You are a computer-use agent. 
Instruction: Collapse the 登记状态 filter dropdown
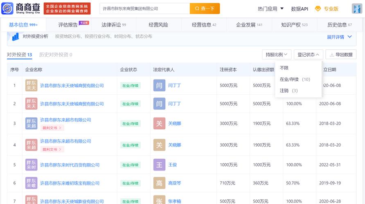[308, 55]
